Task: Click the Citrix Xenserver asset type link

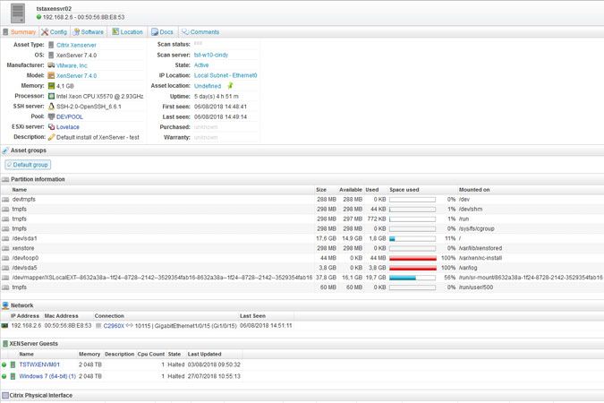Action: tap(76, 45)
